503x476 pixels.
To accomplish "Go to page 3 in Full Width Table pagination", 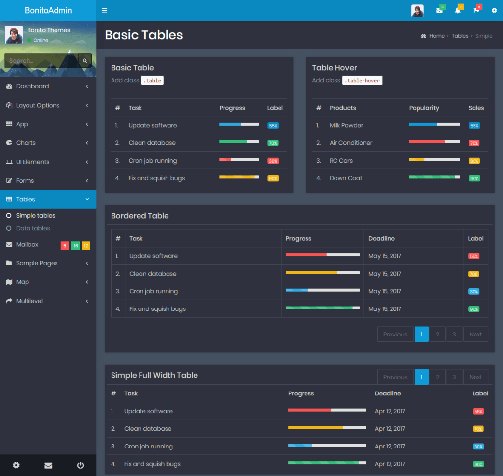I will click(454, 377).
